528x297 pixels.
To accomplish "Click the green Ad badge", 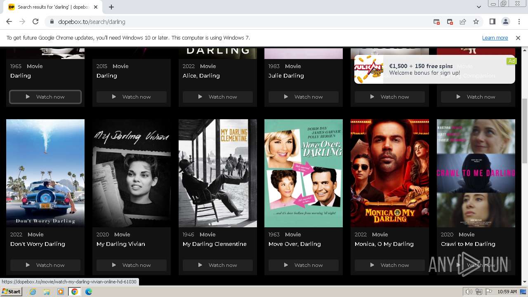I will [511, 61].
